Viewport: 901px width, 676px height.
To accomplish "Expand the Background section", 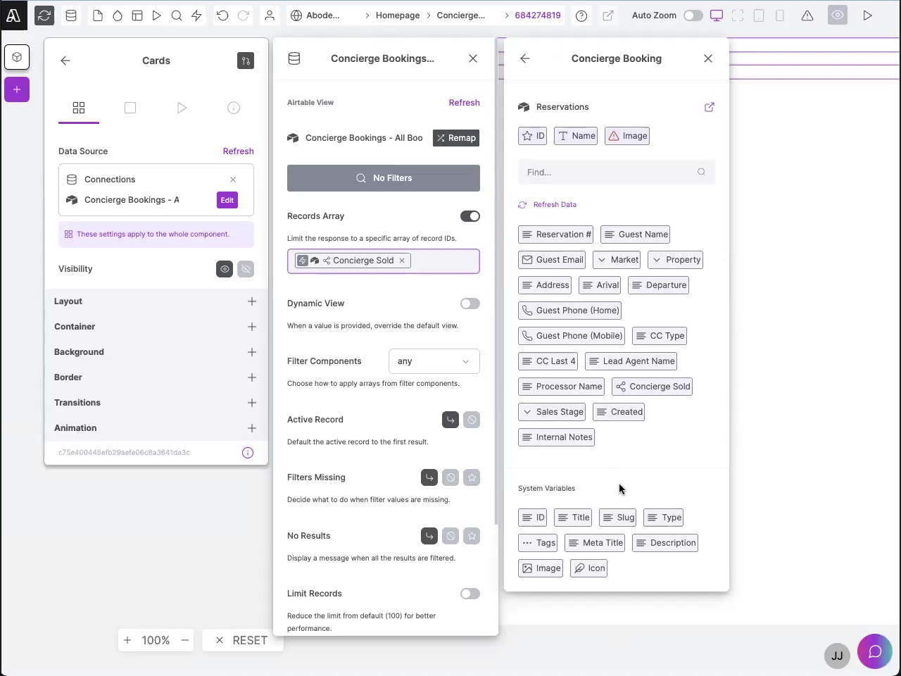I will 156,352.
